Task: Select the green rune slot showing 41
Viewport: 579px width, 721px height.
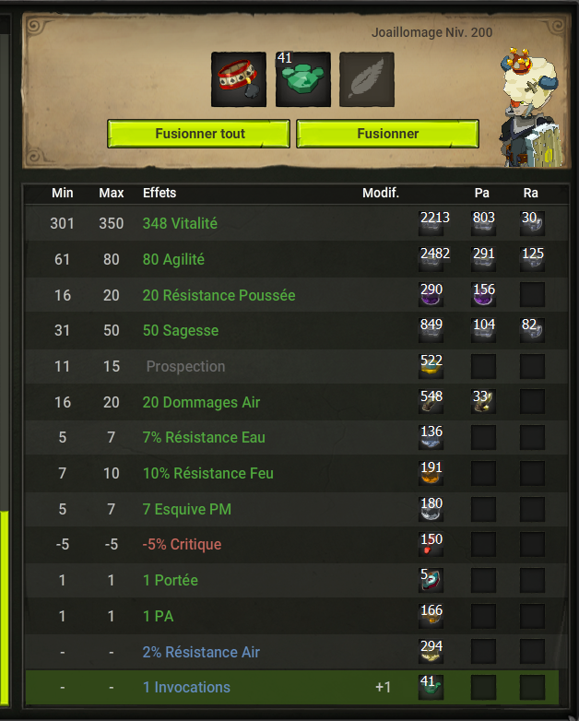Action: [303, 79]
